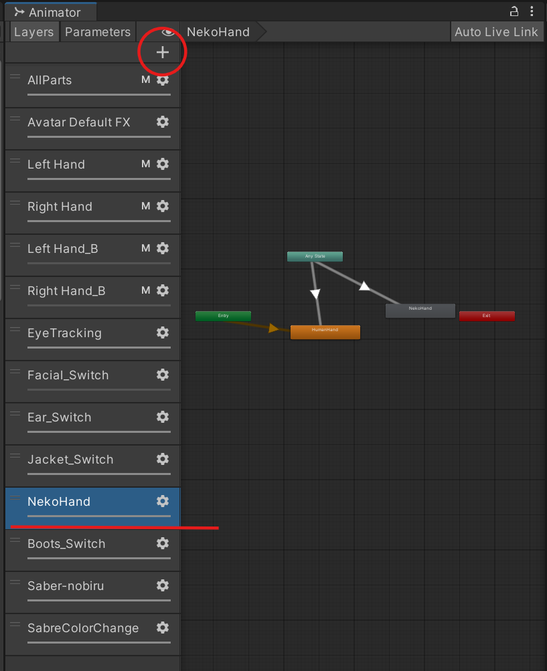This screenshot has width=547, height=671.
Task: Open EyeTracking layer gear settings
Action: (x=162, y=333)
